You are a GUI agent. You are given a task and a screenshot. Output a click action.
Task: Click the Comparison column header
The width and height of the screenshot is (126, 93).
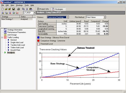click(94, 21)
